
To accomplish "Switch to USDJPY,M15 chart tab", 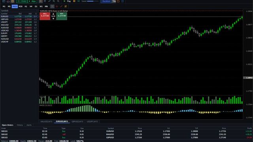I will pyautogui.click(x=92, y=121).
